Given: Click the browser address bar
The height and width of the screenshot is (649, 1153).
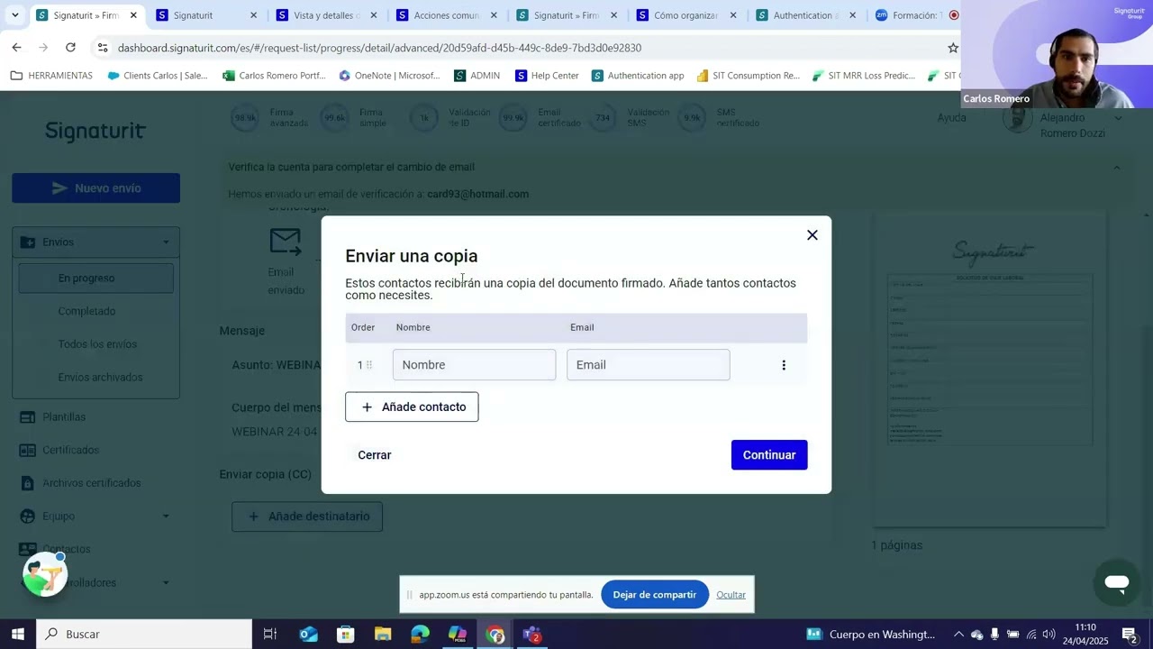Looking at the screenshot, I should pyautogui.click(x=522, y=48).
